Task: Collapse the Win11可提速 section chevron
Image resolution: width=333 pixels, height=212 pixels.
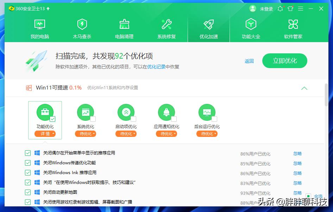Action: pyautogui.click(x=304, y=88)
